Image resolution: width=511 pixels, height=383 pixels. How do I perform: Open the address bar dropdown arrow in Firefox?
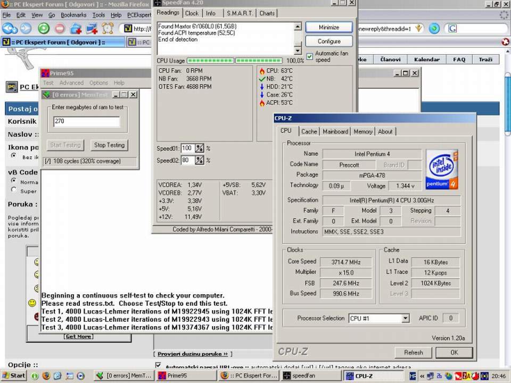click(x=419, y=28)
